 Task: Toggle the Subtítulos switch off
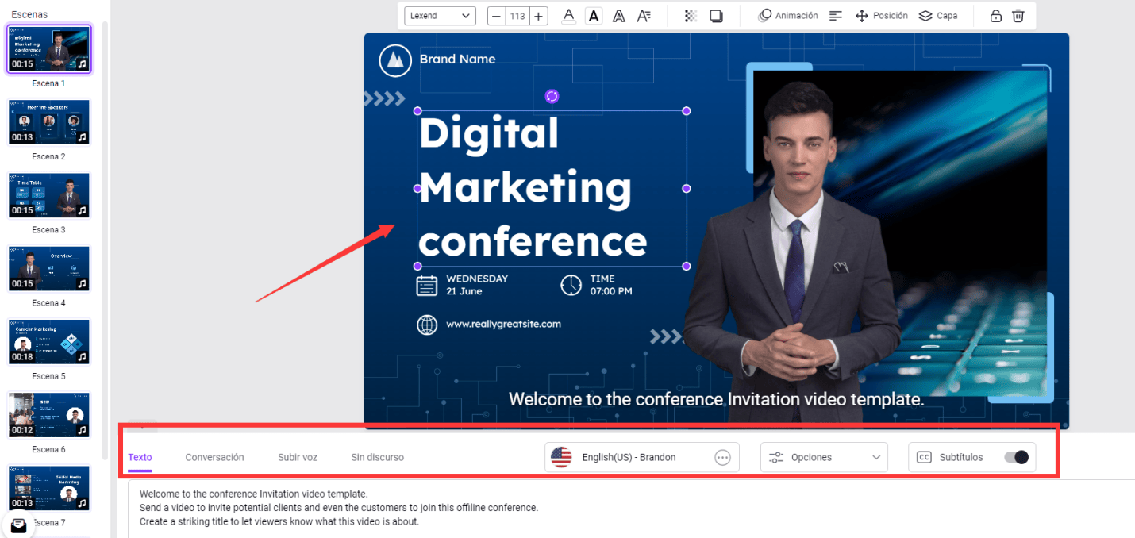[1016, 457]
